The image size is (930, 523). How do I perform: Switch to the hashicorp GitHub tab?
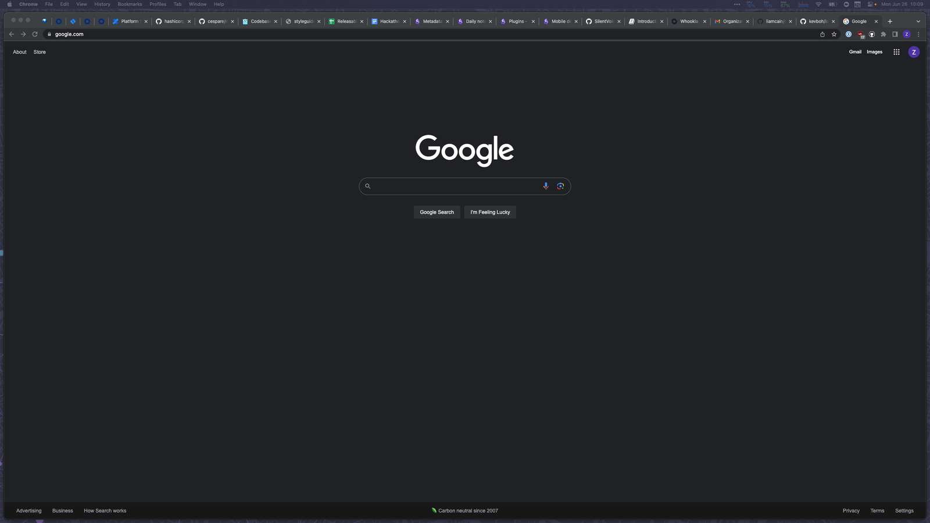173,22
